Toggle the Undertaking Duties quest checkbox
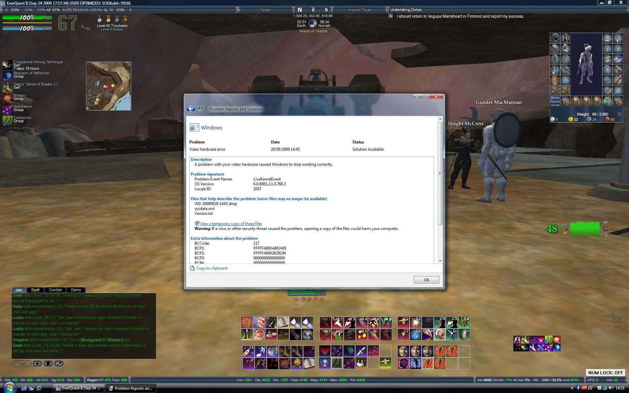The image size is (629, 393). pyautogui.click(x=391, y=16)
